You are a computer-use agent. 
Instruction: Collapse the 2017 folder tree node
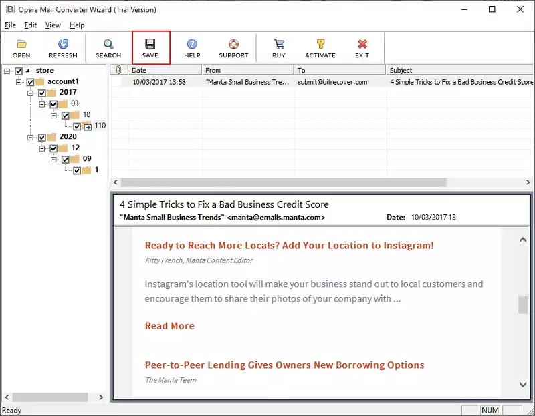tap(31, 93)
